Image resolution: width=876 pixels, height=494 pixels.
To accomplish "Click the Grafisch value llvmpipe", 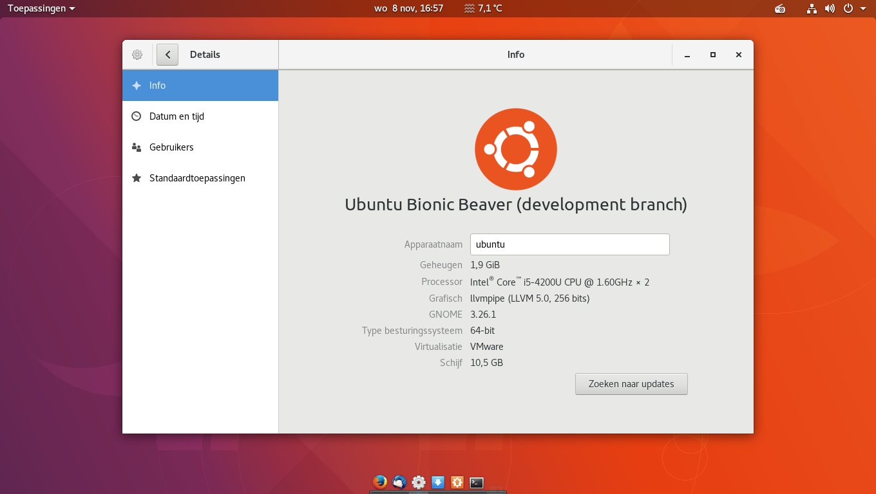I will click(530, 298).
